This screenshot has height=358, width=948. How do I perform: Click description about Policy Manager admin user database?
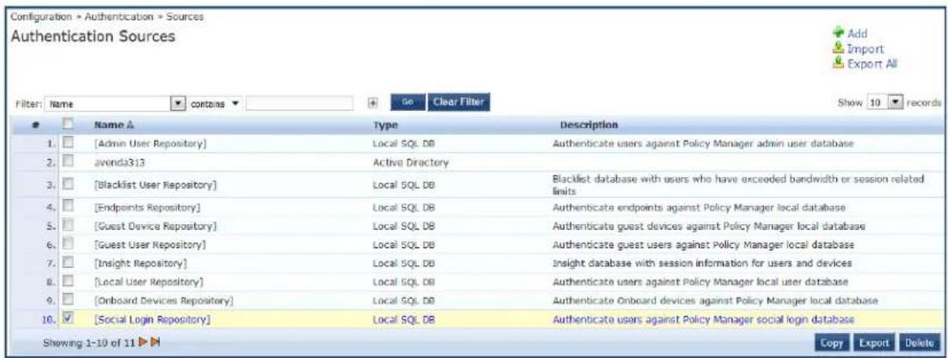tap(702, 143)
